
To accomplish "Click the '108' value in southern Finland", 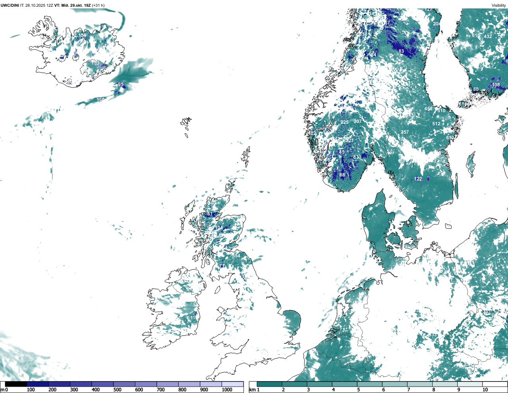I will (496, 85).
